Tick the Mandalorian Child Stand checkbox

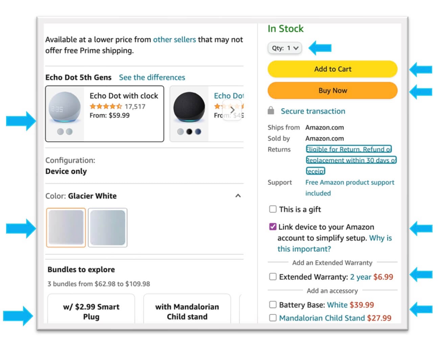click(x=273, y=318)
